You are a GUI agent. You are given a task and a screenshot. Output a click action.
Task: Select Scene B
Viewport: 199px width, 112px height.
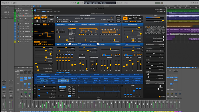tap(37, 21)
